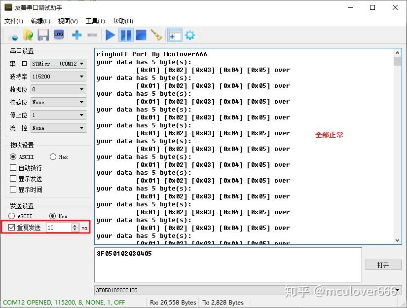Click the 打开 button to open file
Screen dimensions: 407x308
(383, 265)
